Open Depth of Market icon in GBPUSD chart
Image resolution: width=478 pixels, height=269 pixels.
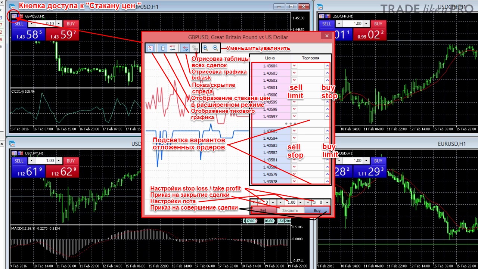tap(14, 16)
